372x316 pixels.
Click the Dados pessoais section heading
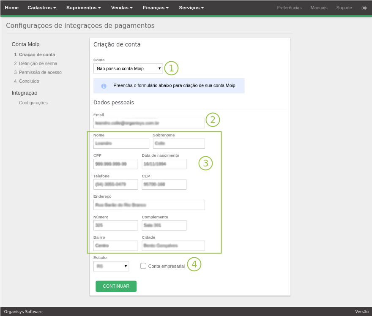click(x=114, y=102)
